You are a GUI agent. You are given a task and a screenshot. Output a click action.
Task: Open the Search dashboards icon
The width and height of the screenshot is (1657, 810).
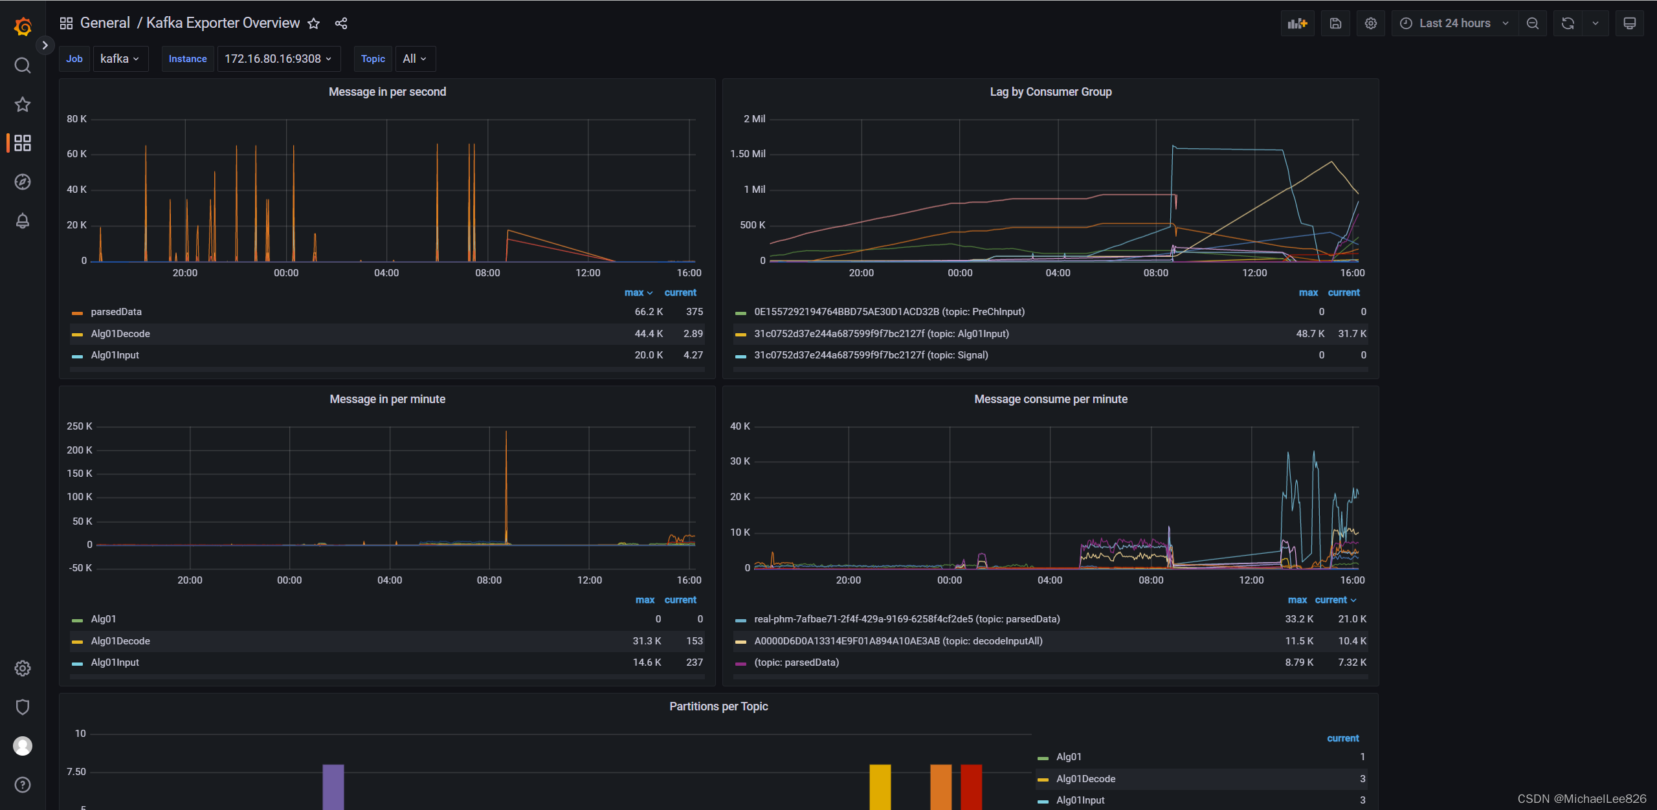coord(23,65)
